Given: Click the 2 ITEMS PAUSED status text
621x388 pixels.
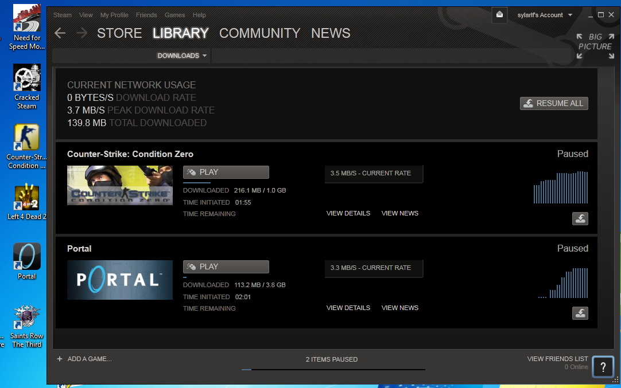Looking at the screenshot, I should tap(332, 359).
